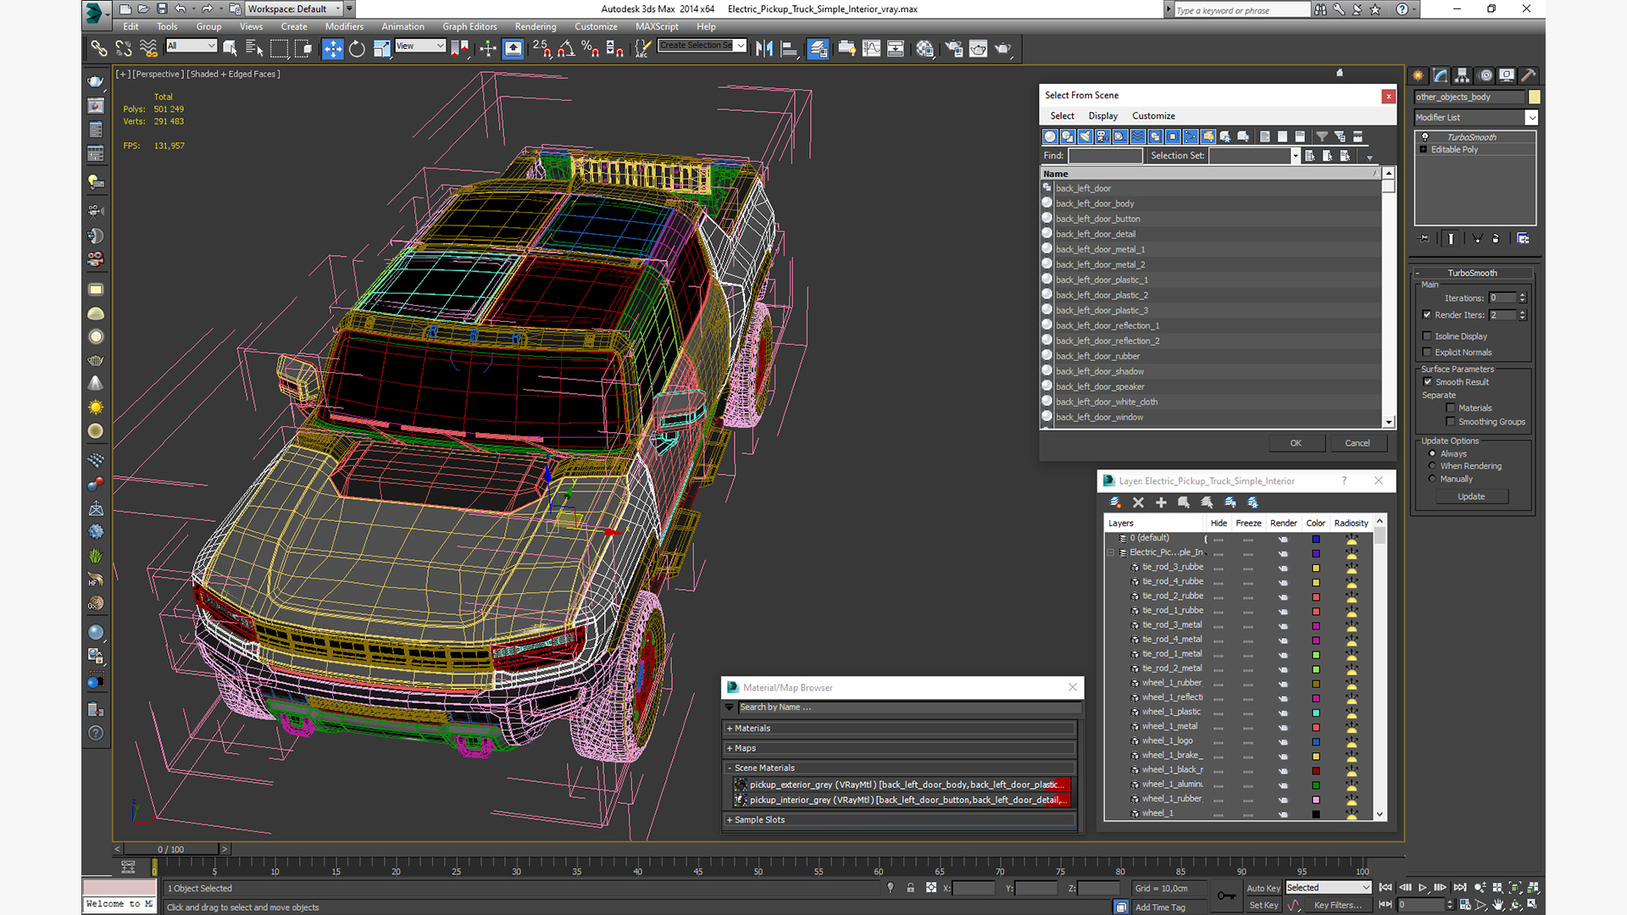Toggle Display Cameras filter in Select From Scene
The image size is (1627, 915).
pos(1102,136)
